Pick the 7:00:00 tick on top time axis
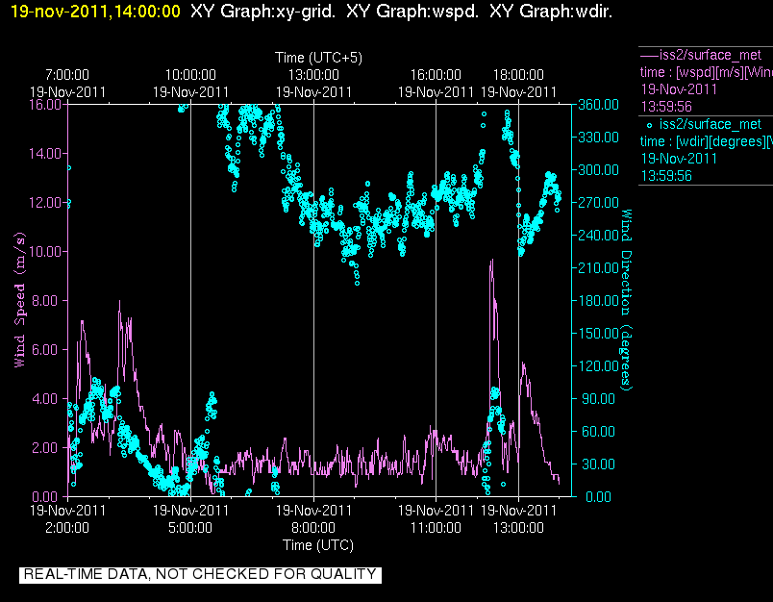The height and width of the screenshot is (602, 773). [x=67, y=75]
